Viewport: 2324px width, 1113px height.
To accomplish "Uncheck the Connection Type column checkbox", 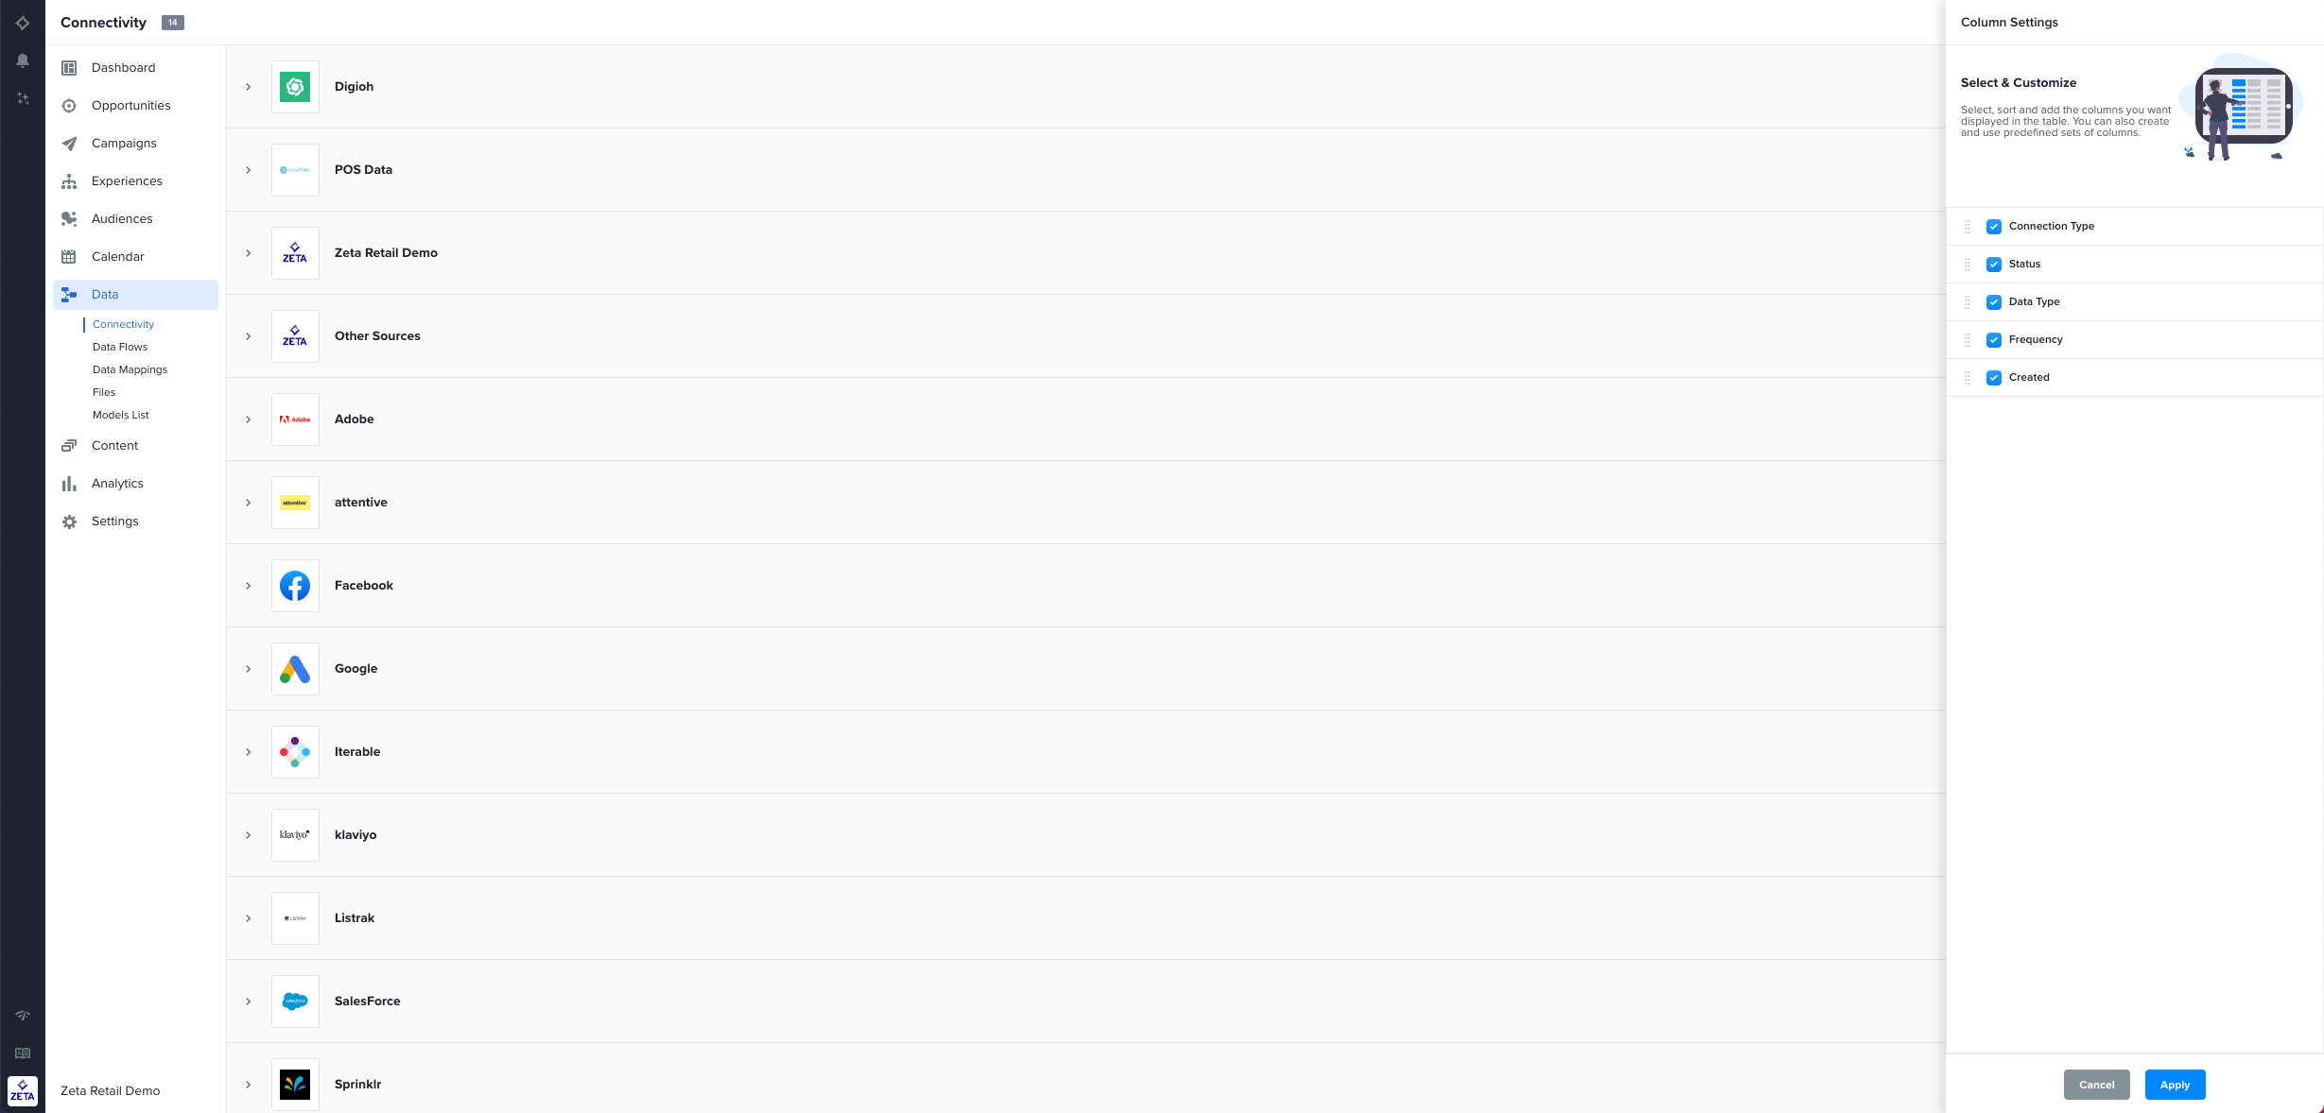I will tap(1994, 227).
